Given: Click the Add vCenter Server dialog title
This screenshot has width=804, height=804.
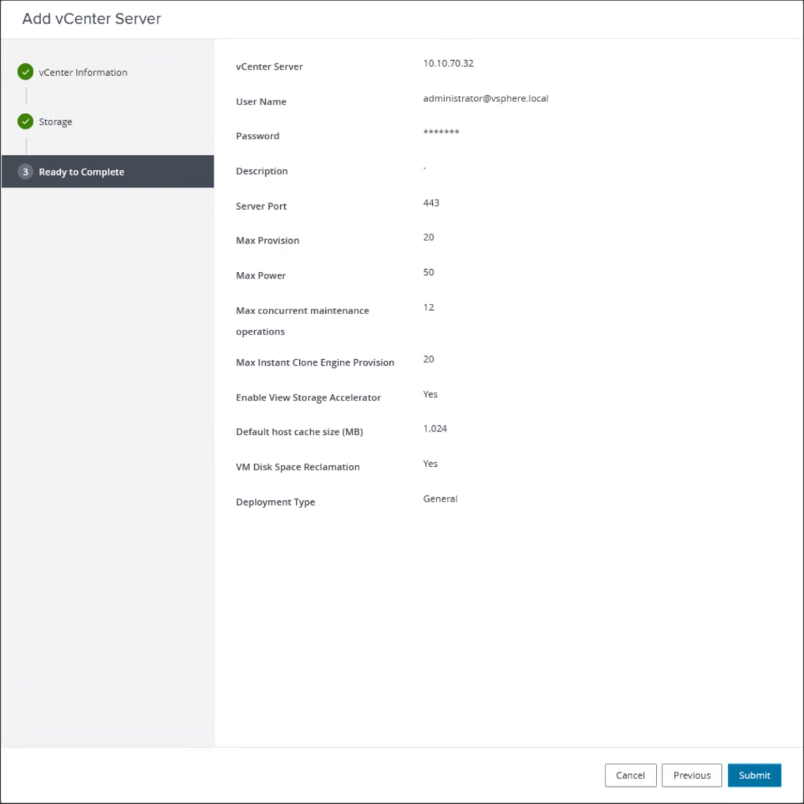Looking at the screenshot, I should [x=91, y=19].
